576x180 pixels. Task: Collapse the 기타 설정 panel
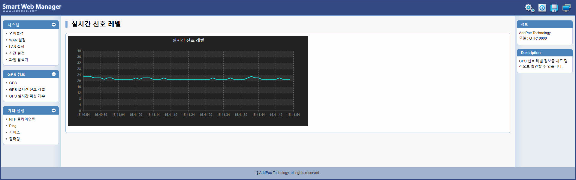coord(54,110)
